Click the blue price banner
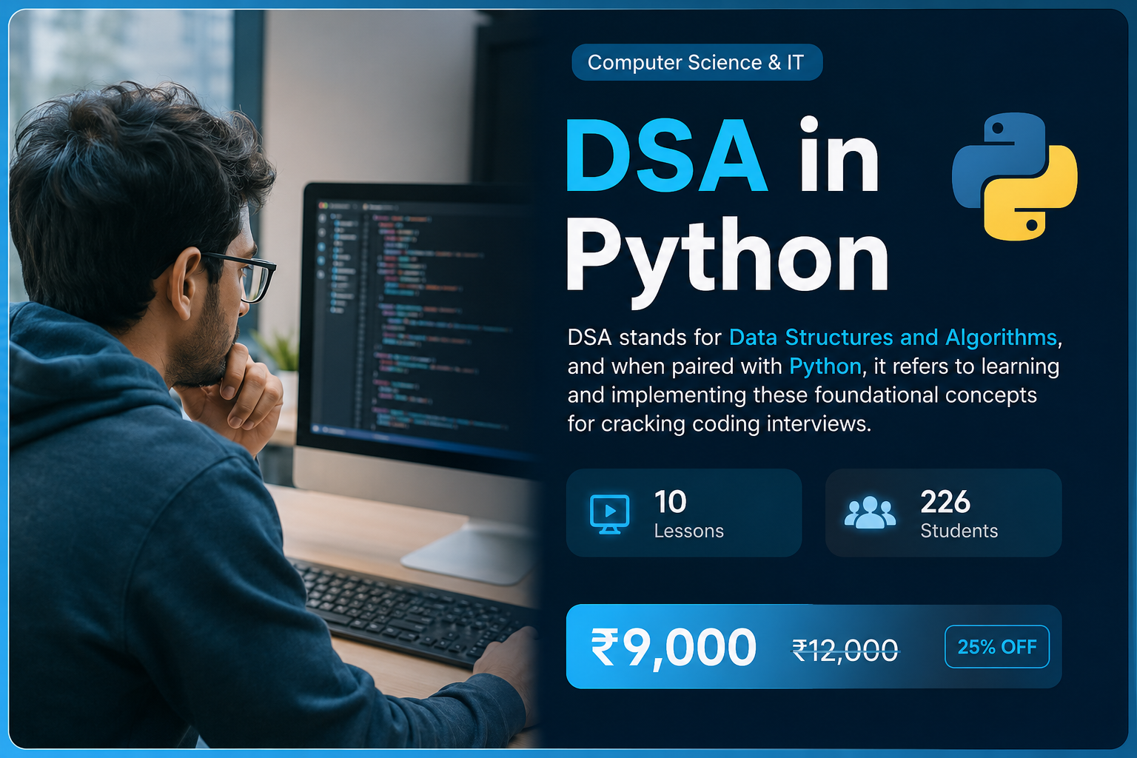The height and width of the screenshot is (758, 1137). 814,647
